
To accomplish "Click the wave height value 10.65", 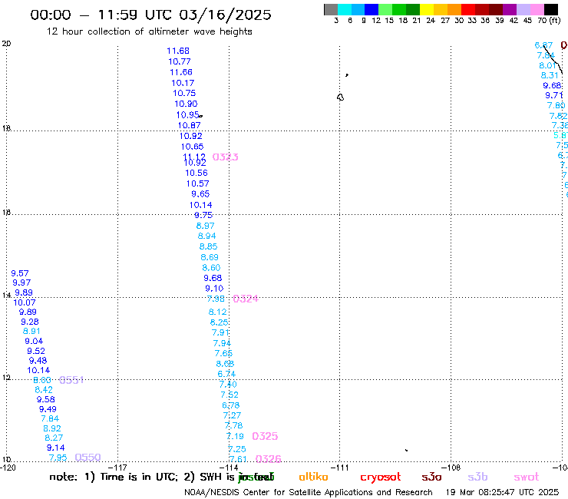I will click(193, 147).
